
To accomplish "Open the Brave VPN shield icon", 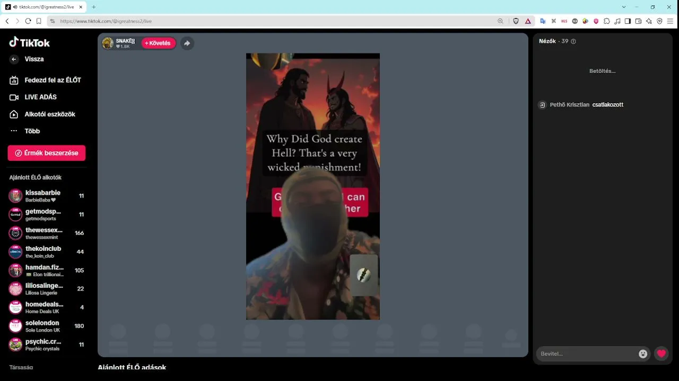I will [x=659, y=21].
